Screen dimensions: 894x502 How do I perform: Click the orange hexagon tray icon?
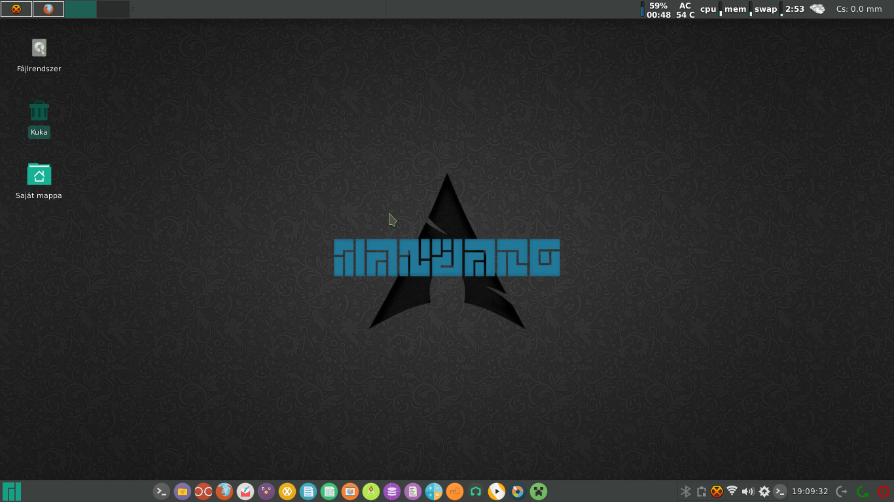coord(717,492)
